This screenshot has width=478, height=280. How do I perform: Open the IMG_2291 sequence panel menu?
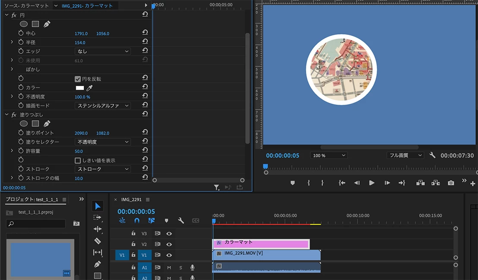pyautogui.click(x=148, y=200)
